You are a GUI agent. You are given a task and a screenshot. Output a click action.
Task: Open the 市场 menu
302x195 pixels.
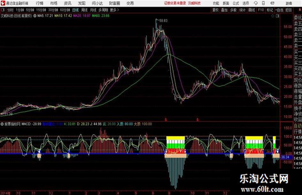[54, 3]
